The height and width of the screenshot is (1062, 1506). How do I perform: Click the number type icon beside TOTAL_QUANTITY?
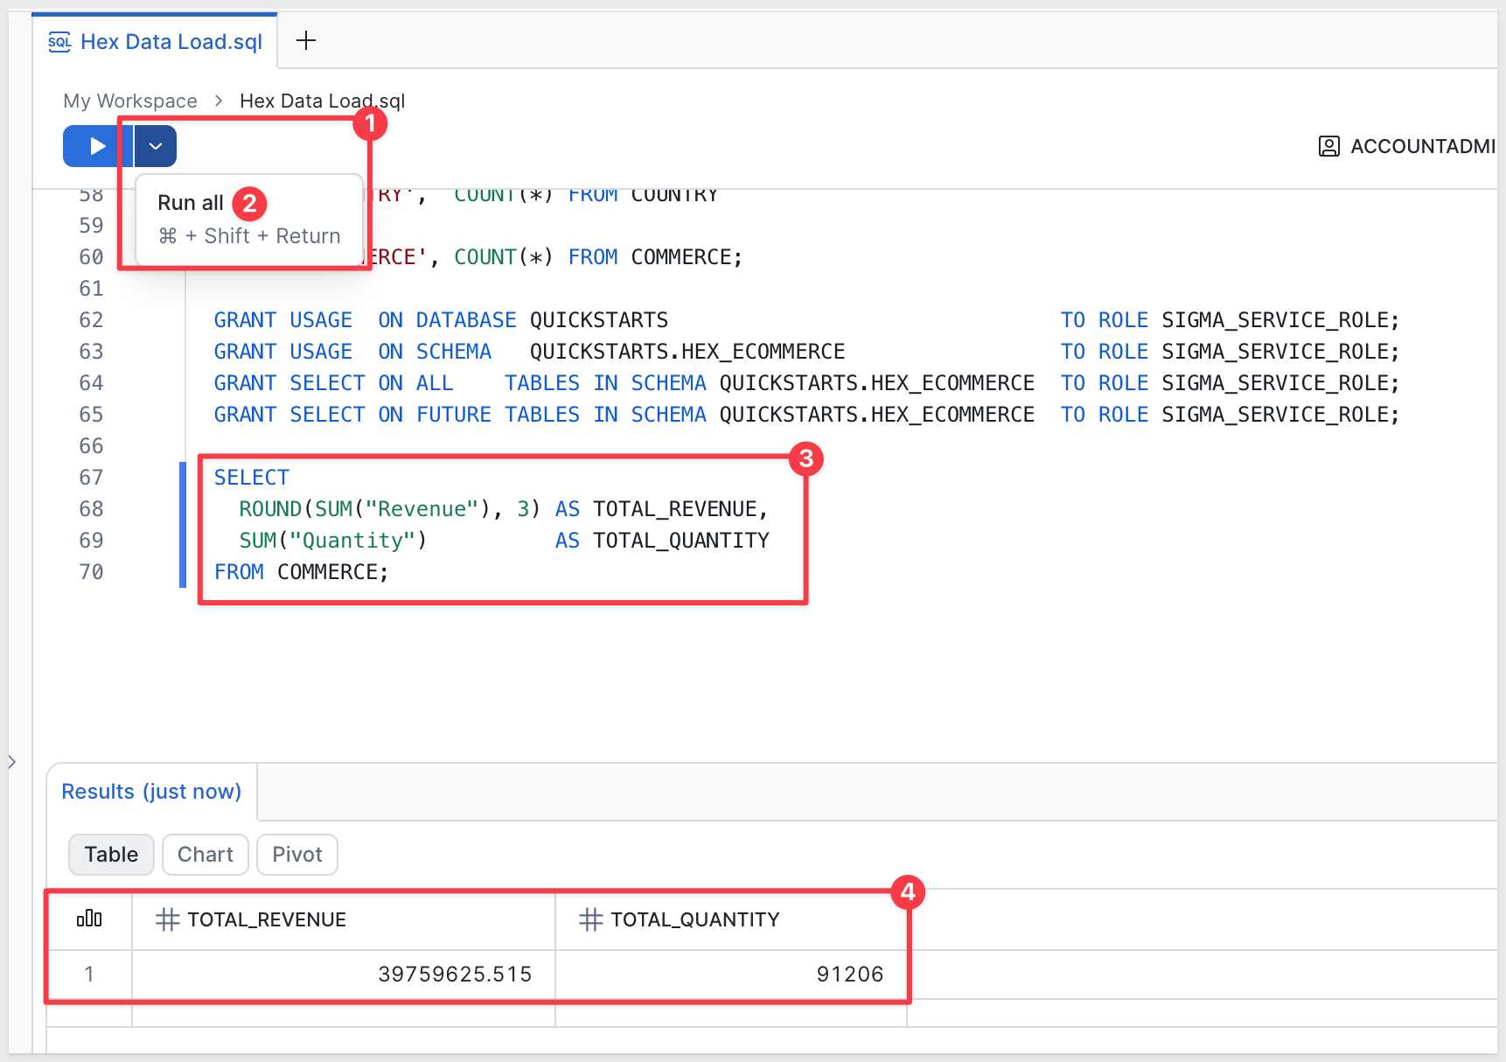coord(590,919)
